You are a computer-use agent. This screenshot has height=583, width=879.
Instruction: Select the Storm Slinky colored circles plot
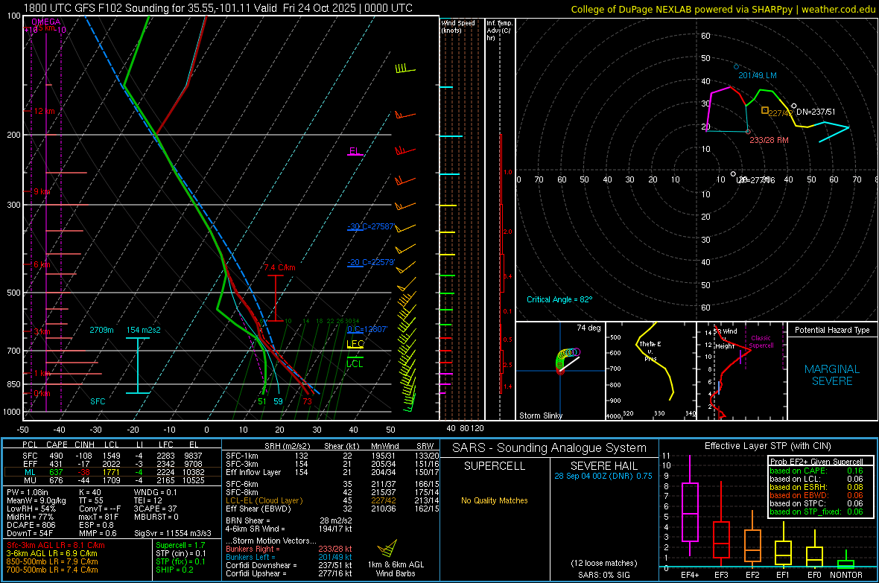(567, 360)
